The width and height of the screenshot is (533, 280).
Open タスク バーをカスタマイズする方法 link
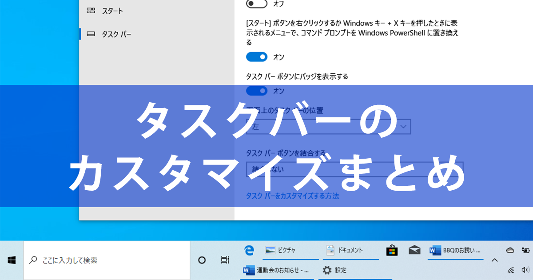[x=292, y=196]
